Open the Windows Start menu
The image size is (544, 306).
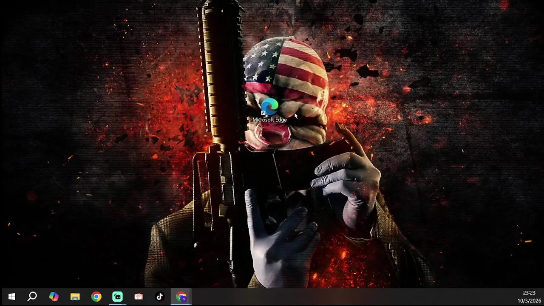tap(11, 297)
